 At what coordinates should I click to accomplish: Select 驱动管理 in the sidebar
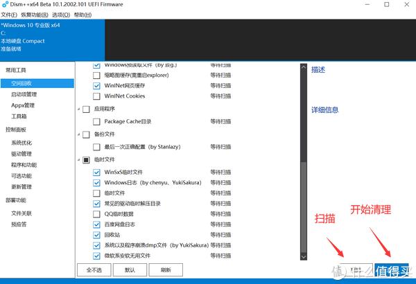(x=21, y=154)
